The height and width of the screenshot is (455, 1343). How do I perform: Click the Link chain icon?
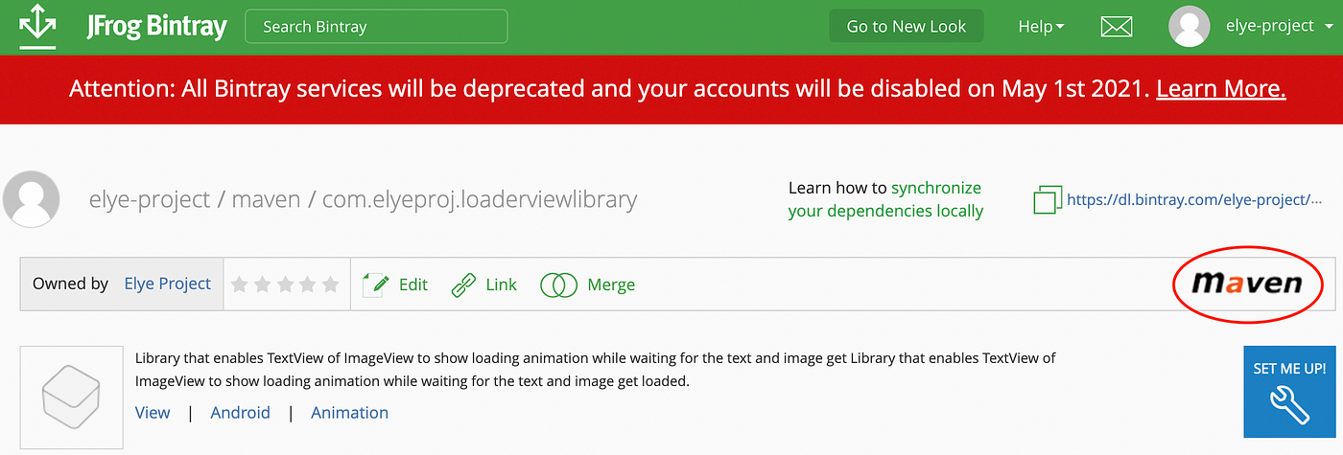(x=464, y=284)
